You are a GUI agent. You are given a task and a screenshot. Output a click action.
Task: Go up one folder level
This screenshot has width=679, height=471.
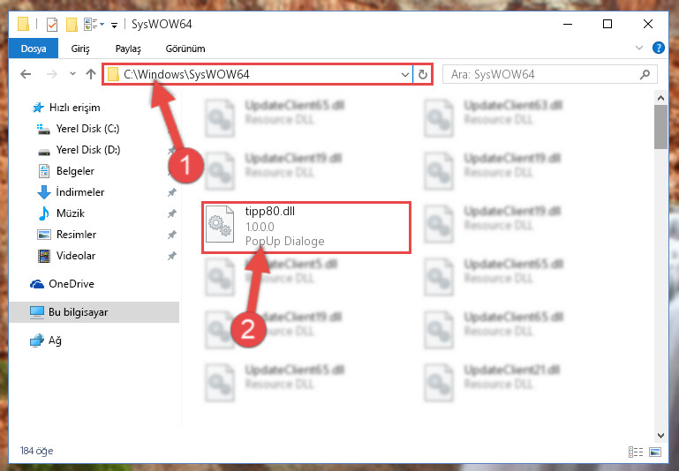point(91,74)
